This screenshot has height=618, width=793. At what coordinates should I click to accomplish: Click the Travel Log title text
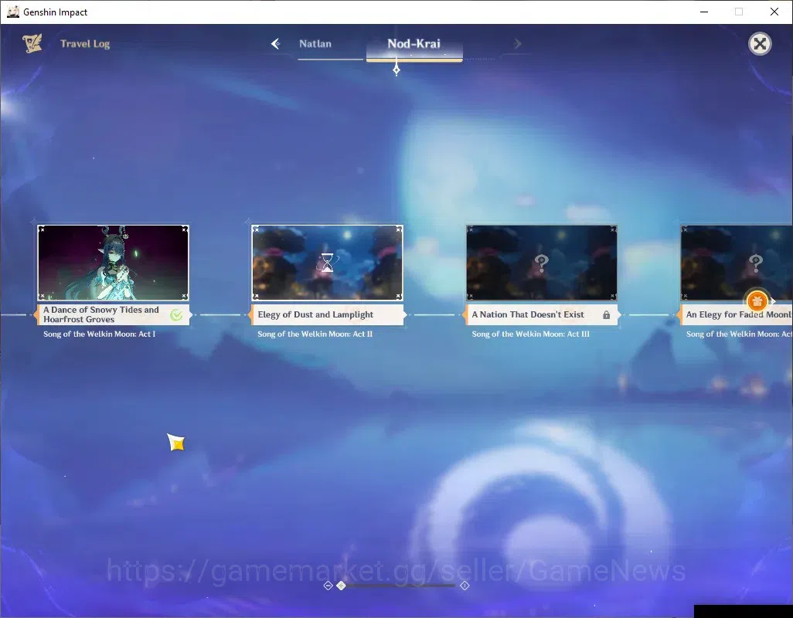pos(85,44)
